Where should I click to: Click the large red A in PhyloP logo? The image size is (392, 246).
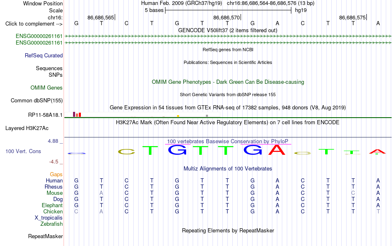tap(277, 150)
